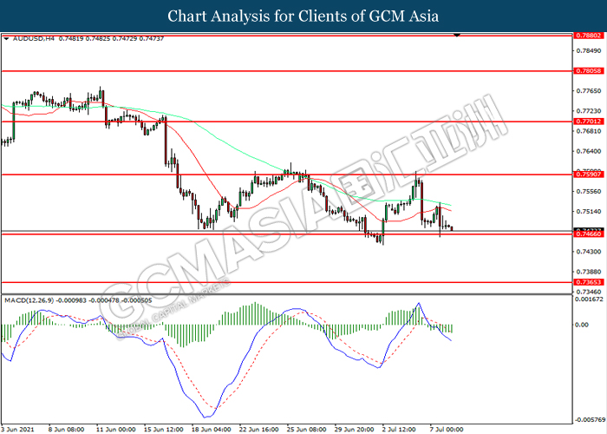
Task: Click the 18 Jun 04:00 time axis label
Action: pyautogui.click(x=212, y=430)
